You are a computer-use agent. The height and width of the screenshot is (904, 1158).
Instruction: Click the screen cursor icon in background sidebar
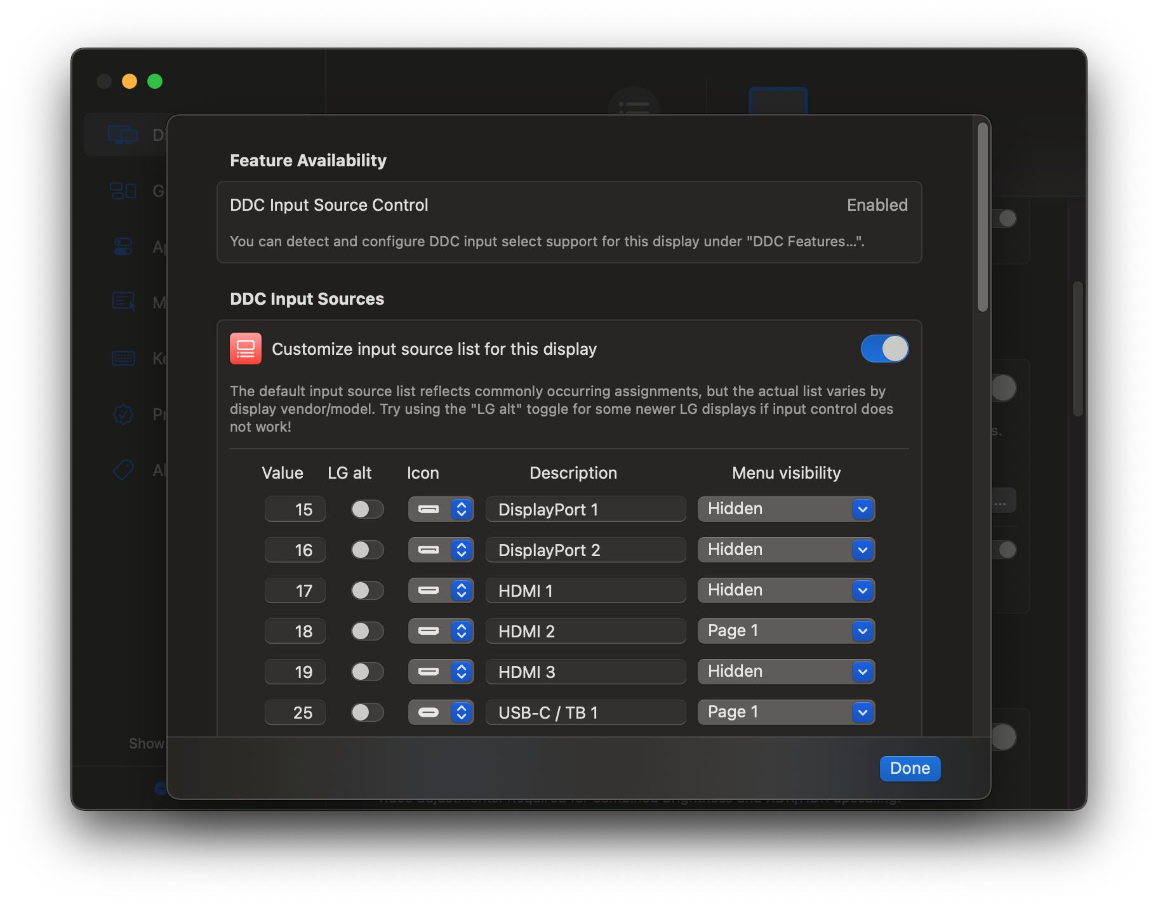[124, 302]
